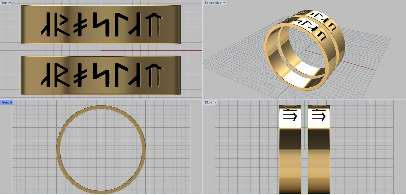Select the highlighted Front viewport label

click(5, 103)
